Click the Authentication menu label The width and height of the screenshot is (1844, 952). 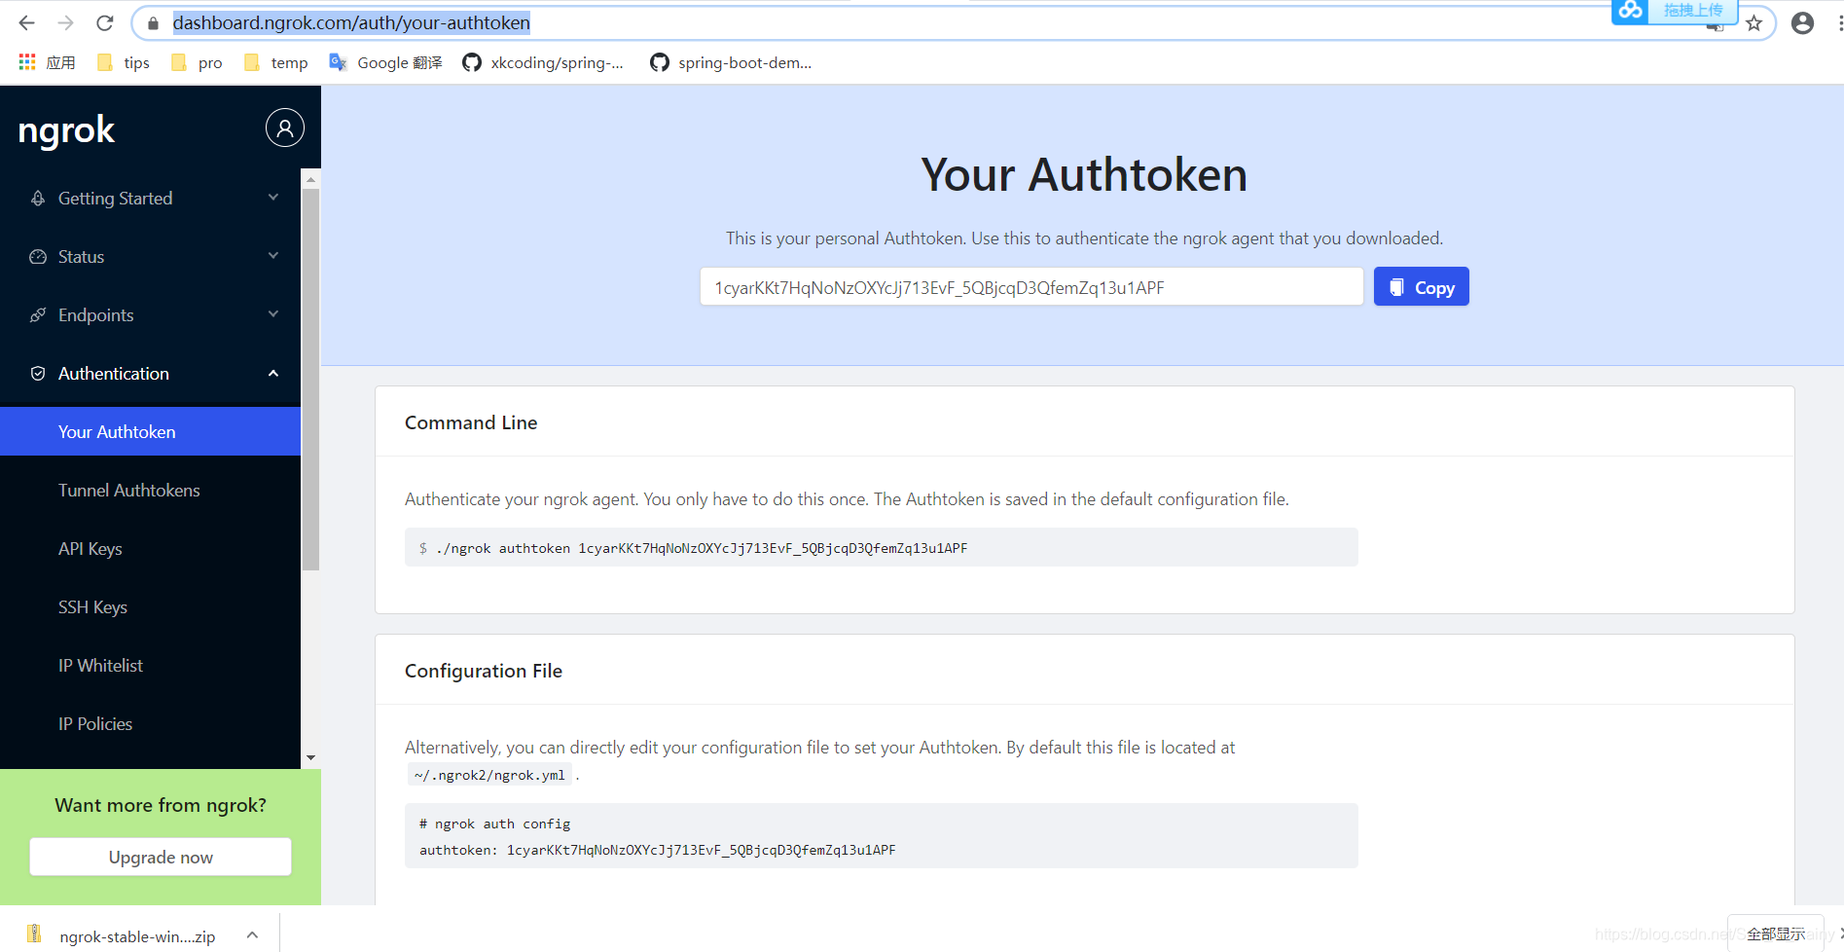pyautogui.click(x=114, y=374)
